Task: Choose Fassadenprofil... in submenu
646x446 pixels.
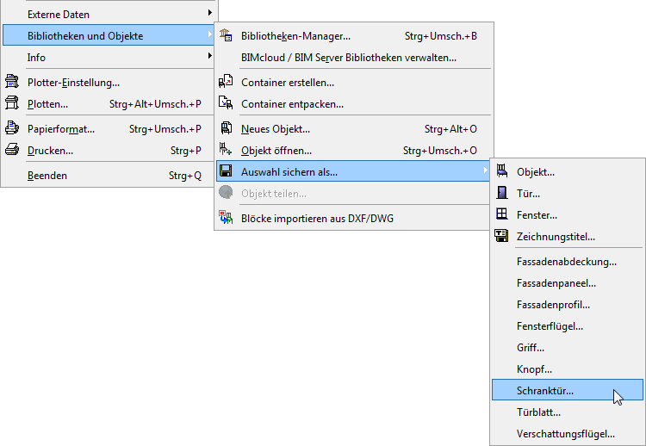Action: pyautogui.click(x=568, y=304)
